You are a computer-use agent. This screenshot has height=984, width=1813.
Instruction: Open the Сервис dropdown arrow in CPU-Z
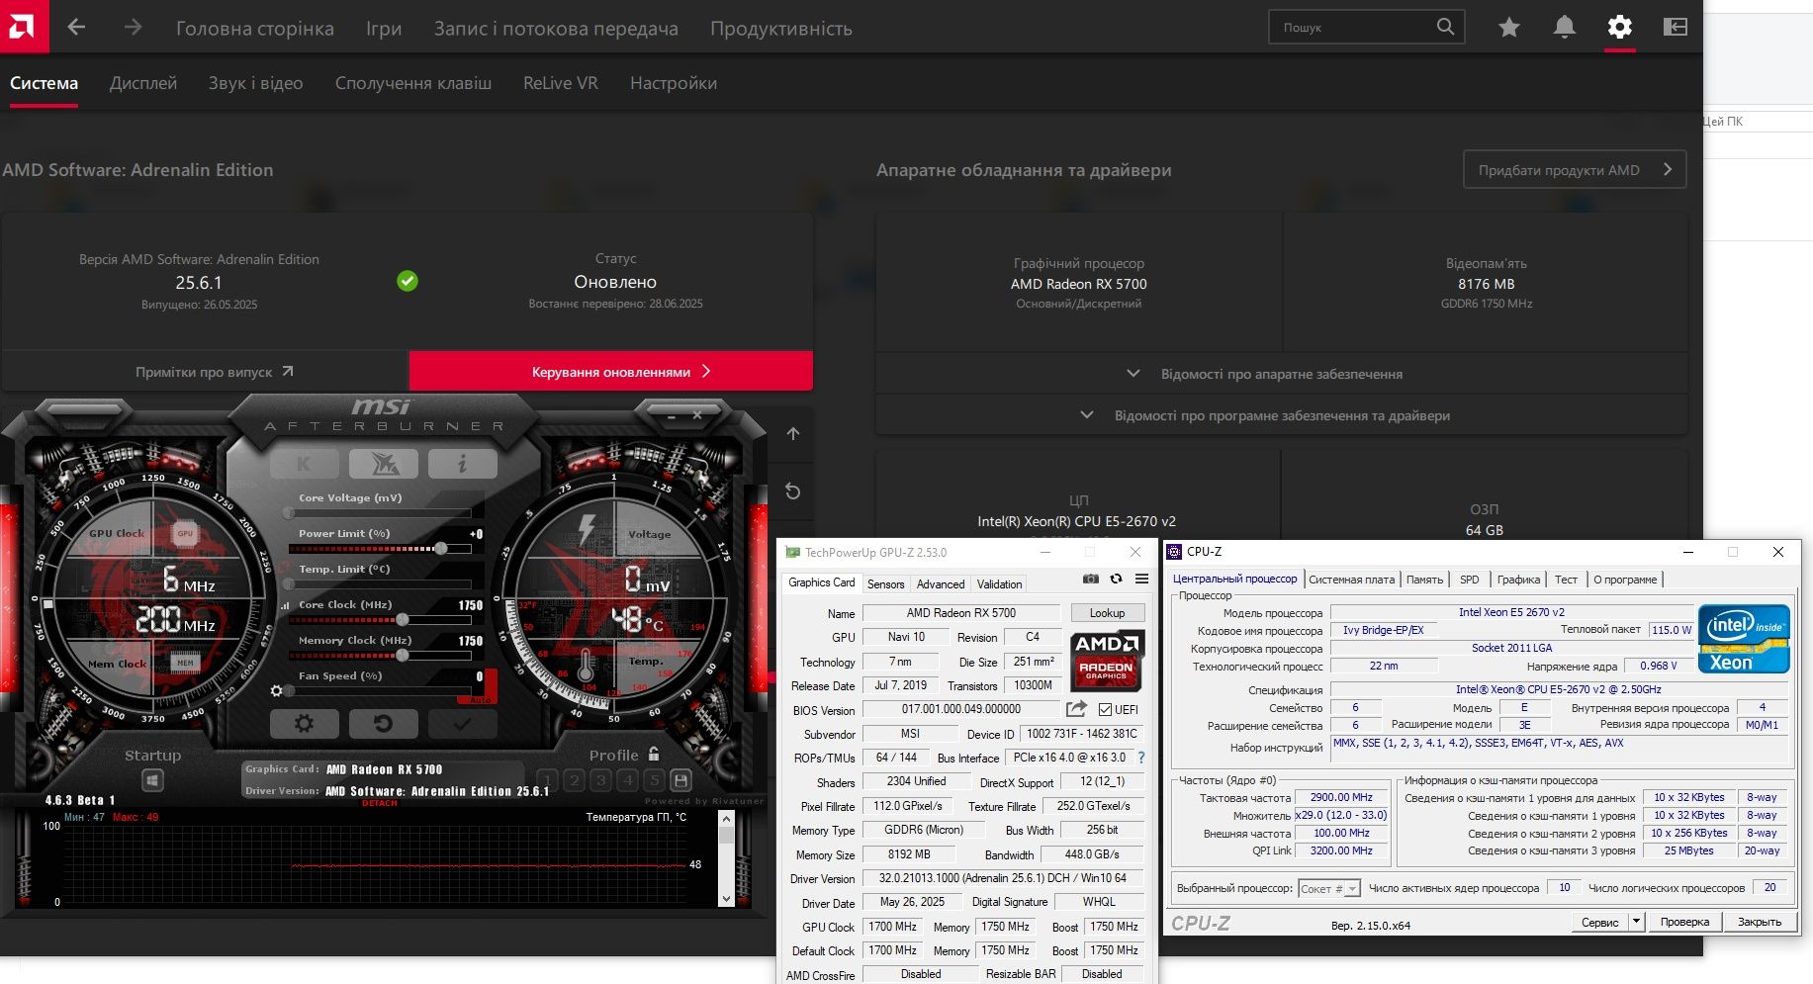[x=1636, y=922]
